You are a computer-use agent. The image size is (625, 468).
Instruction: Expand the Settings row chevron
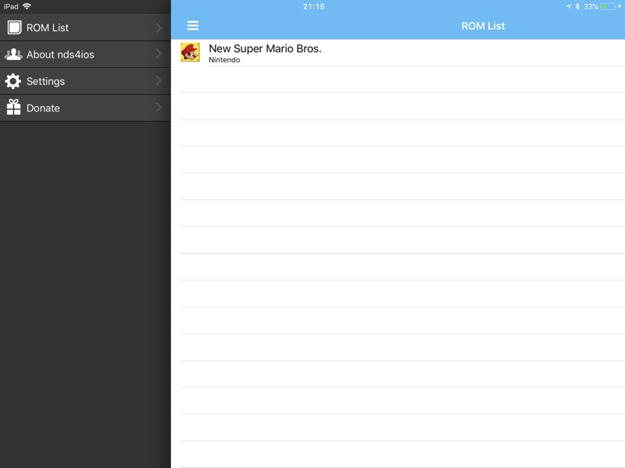click(x=159, y=80)
